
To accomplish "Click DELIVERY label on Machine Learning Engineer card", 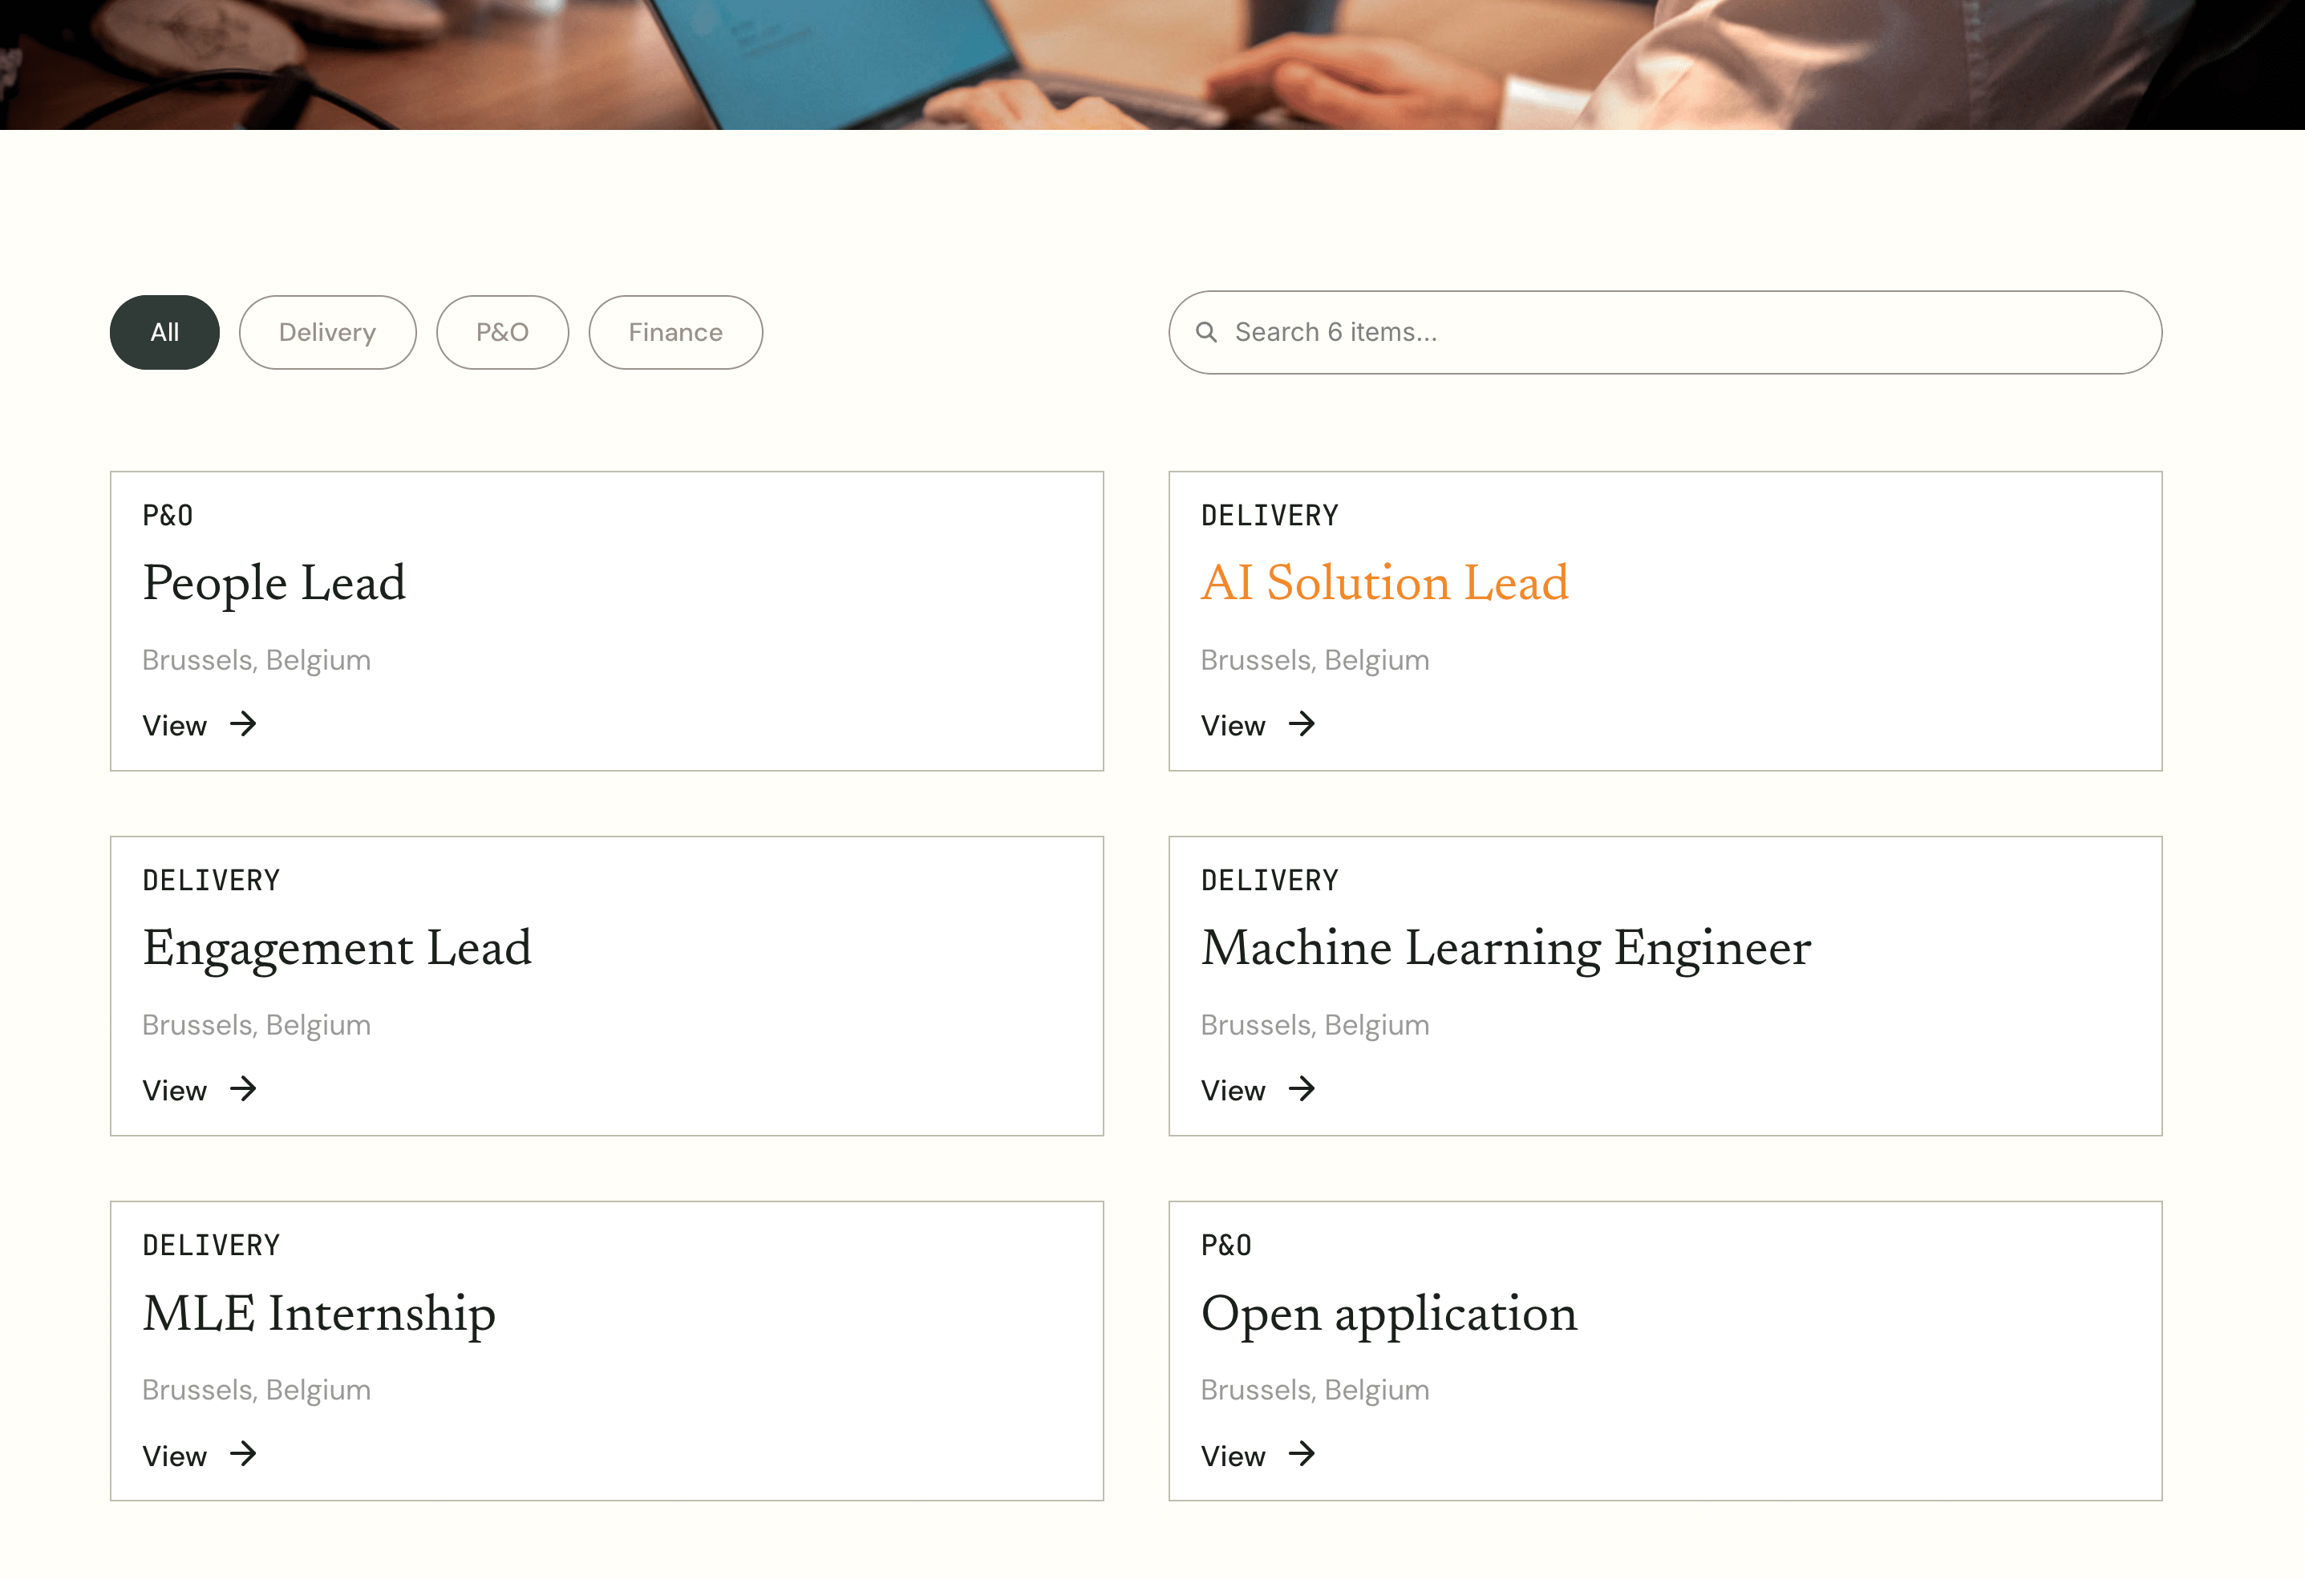I will pyautogui.click(x=1270, y=881).
